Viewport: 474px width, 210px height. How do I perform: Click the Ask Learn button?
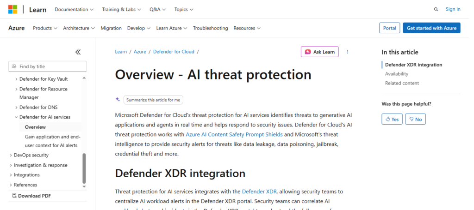[x=320, y=52]
